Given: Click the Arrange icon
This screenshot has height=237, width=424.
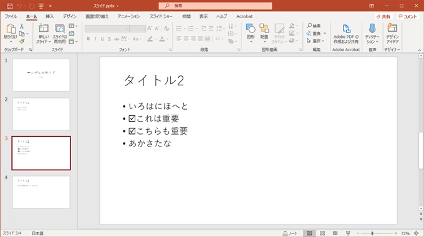Looking at the screenshot, I should [x=264, y=28].
